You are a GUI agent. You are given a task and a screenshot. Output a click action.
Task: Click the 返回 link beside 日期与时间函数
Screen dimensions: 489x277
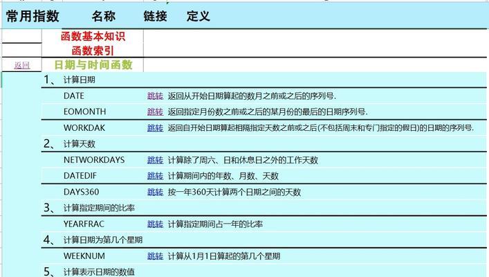pyautogui.click(x=22, y=65)
